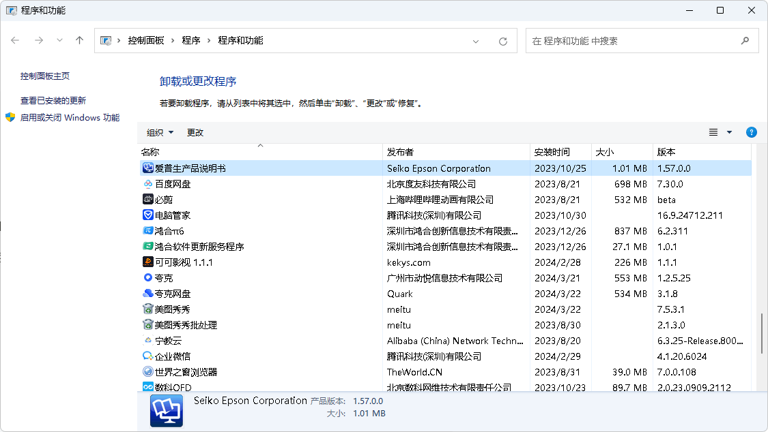Click the 鸿合π6 program icon
This screenshot has height=432, width=768.
pyautogui.click(x=148, y=231)
